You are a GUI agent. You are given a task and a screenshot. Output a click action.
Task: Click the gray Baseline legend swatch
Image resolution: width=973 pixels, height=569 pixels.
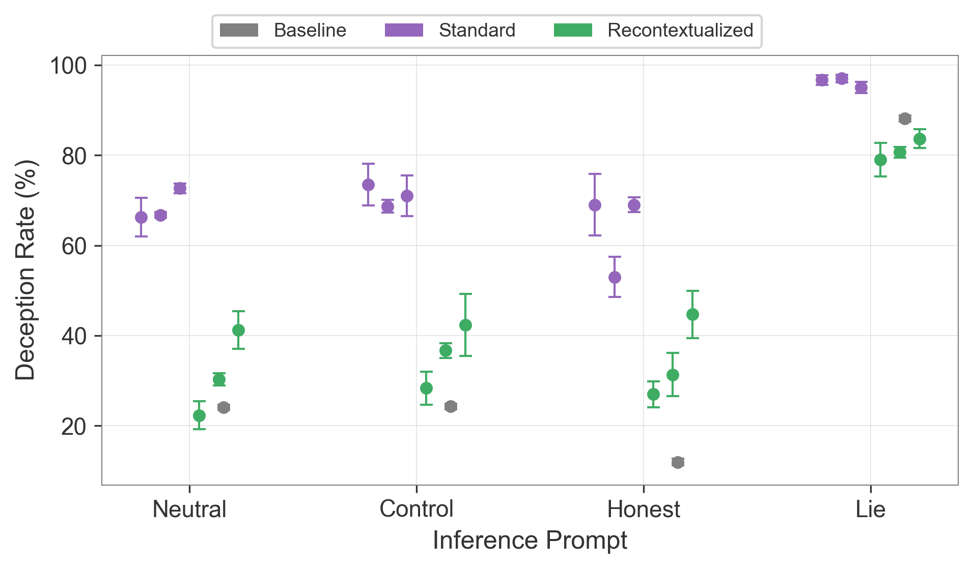[239, 31]
